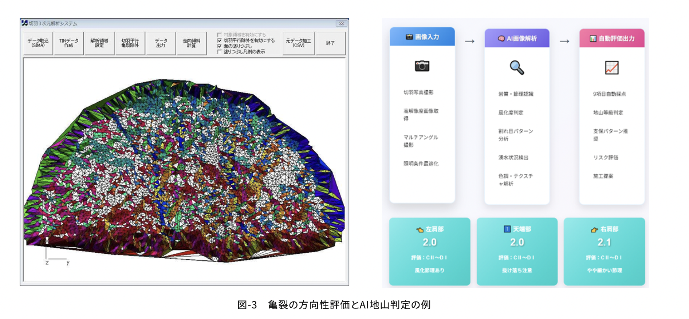Click the brain icon in the AI画像解析 header
The image size is (689, 319).
pyautogui.click(x=501, y=39)
